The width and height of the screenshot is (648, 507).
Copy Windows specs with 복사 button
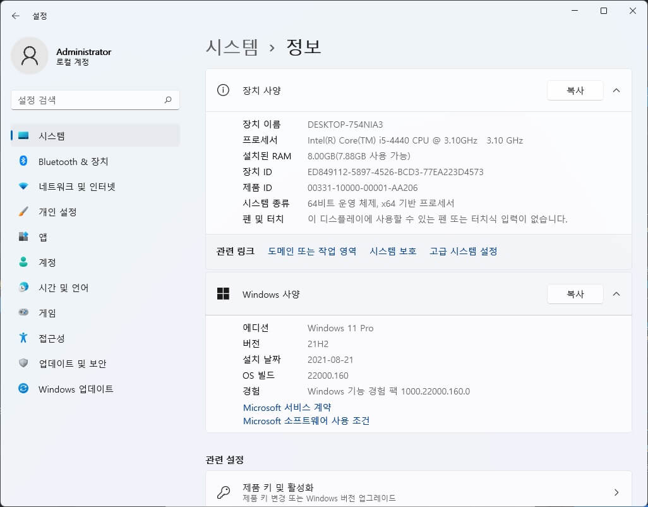coord(575,293)
